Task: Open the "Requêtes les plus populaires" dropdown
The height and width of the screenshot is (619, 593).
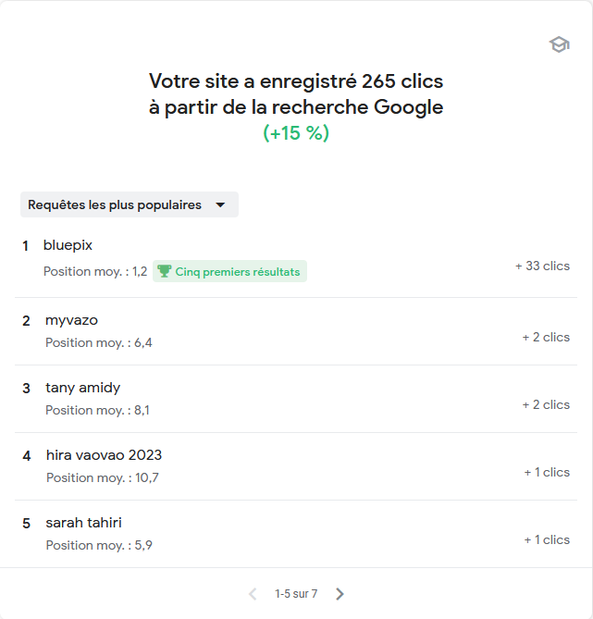Action: pos(129,204)
